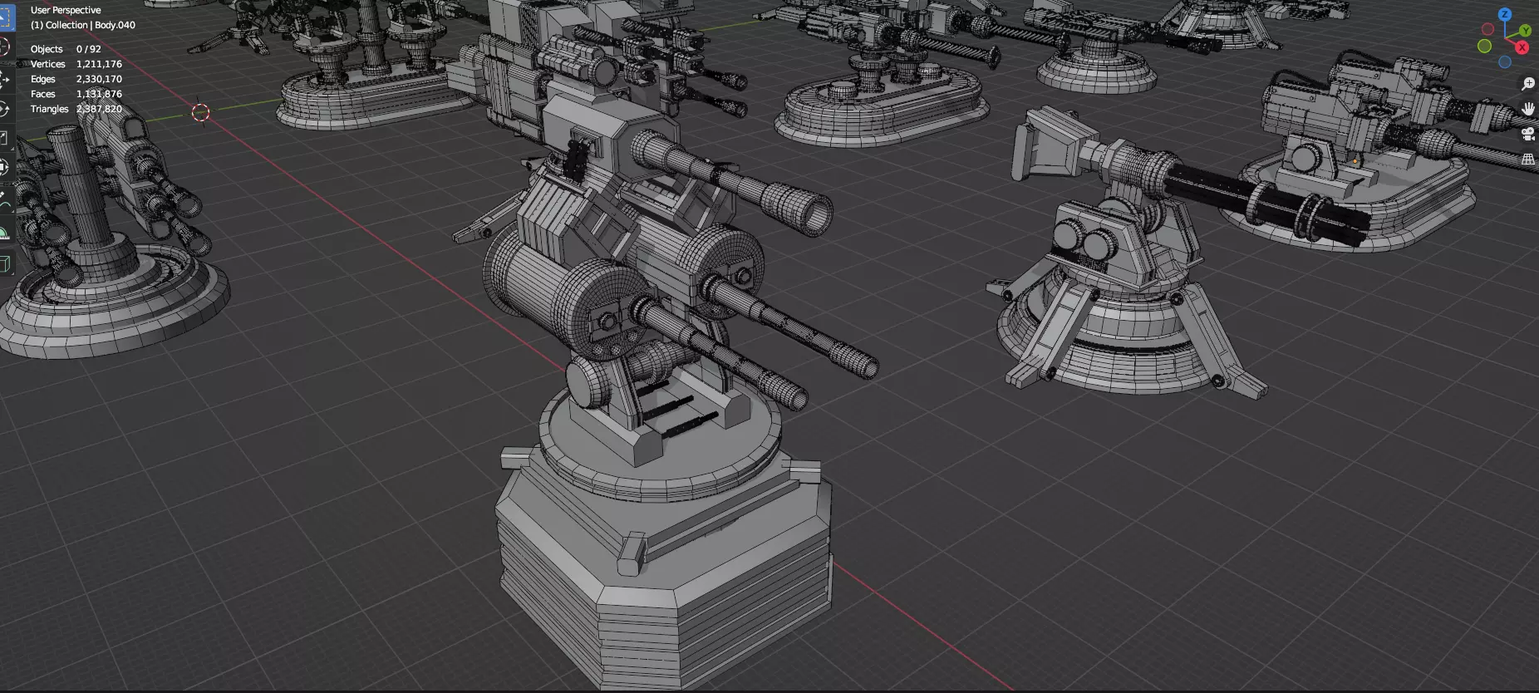This screenshot has height=693, width=1539.
Task: Snap view to X axis on gizmo
Action: 1522,47
